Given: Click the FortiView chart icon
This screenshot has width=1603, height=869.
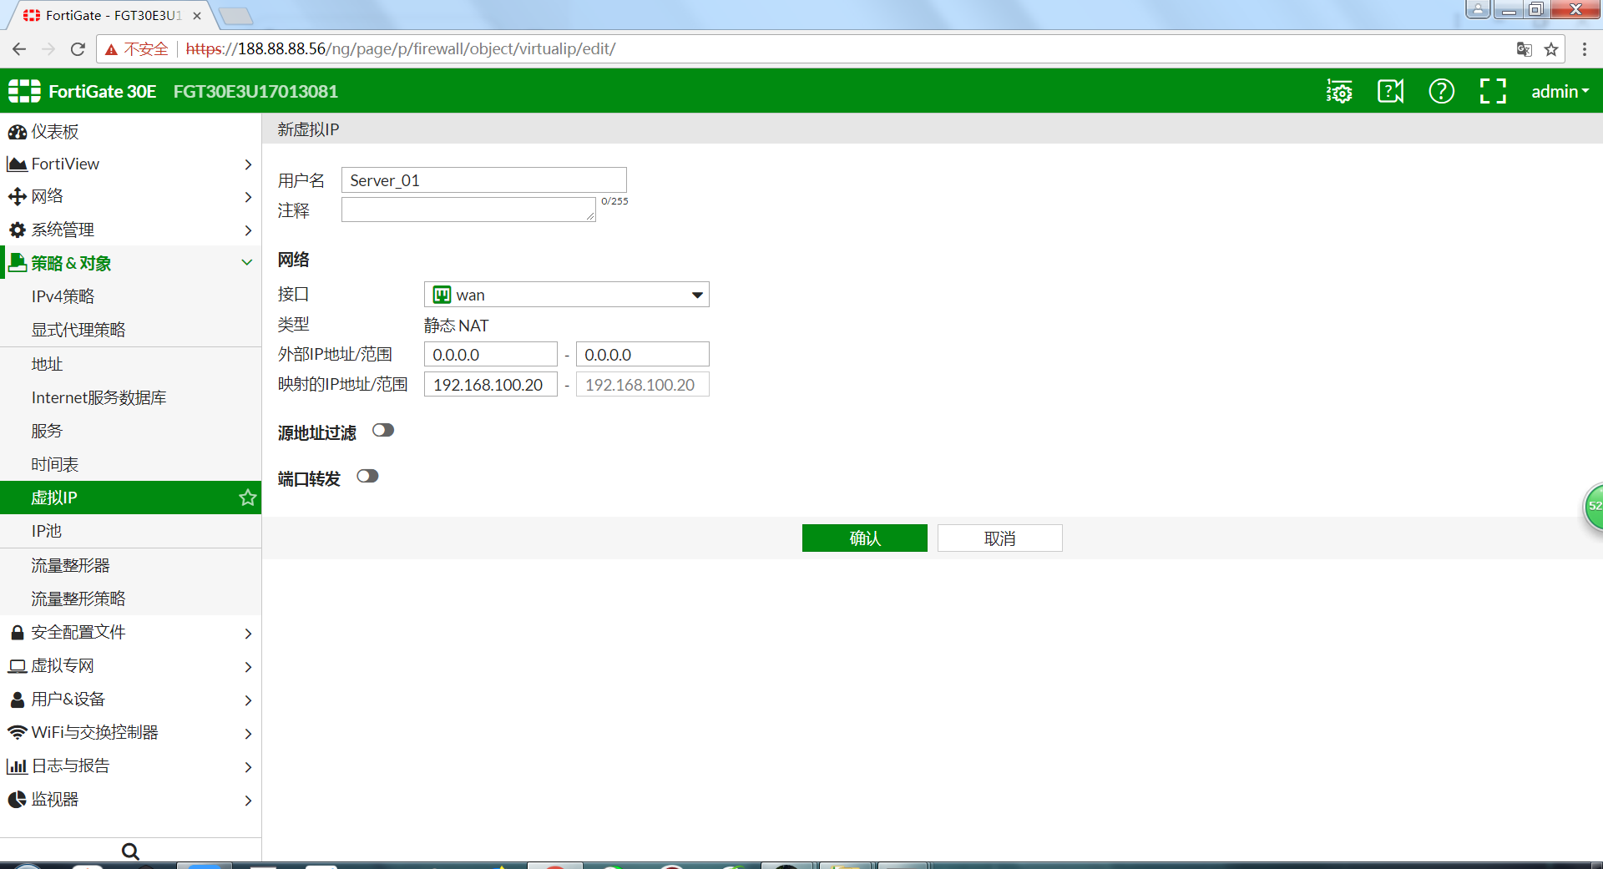Looking at the screenshot, I should click(x=17, y=164).
